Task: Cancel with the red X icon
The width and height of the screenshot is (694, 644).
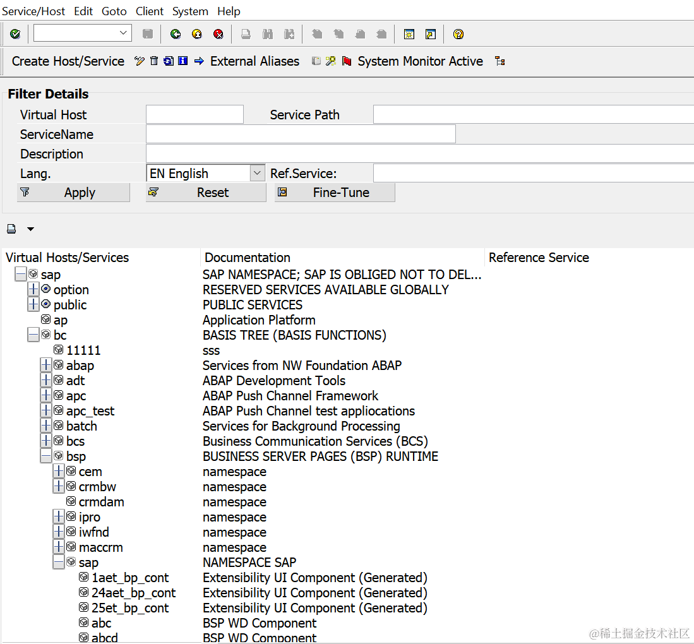Action: click(x=218, y=34)
